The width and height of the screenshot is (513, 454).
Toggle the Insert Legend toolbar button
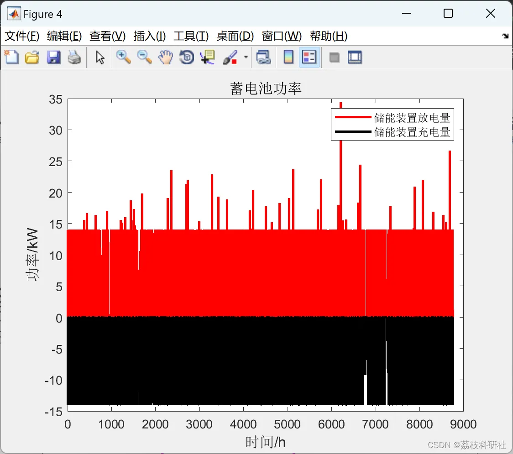[x=309, y=57]
